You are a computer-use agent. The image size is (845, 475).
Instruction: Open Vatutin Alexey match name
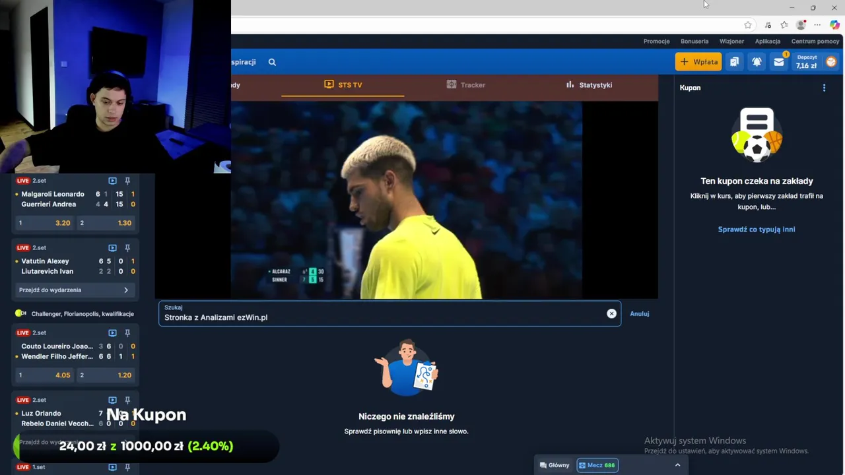[x=45, y=261]
